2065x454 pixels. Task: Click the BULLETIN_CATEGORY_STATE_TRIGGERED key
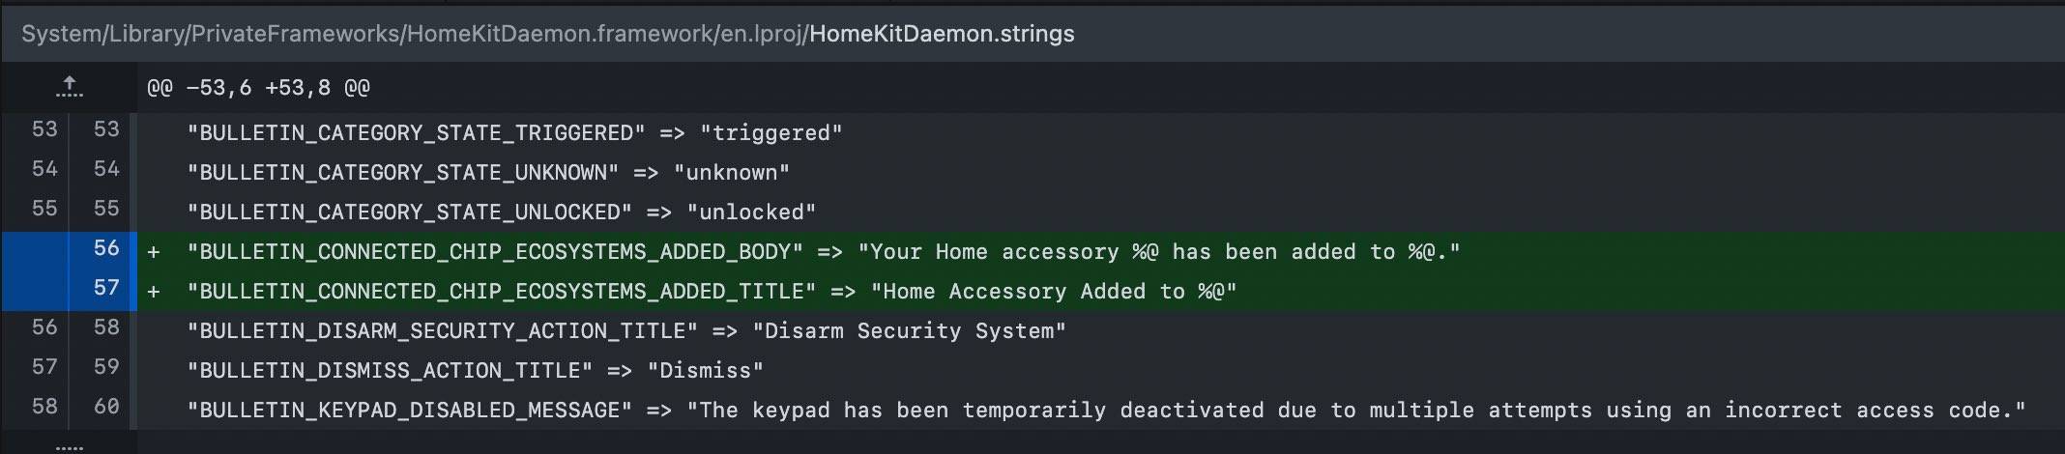tap(417, 133)
